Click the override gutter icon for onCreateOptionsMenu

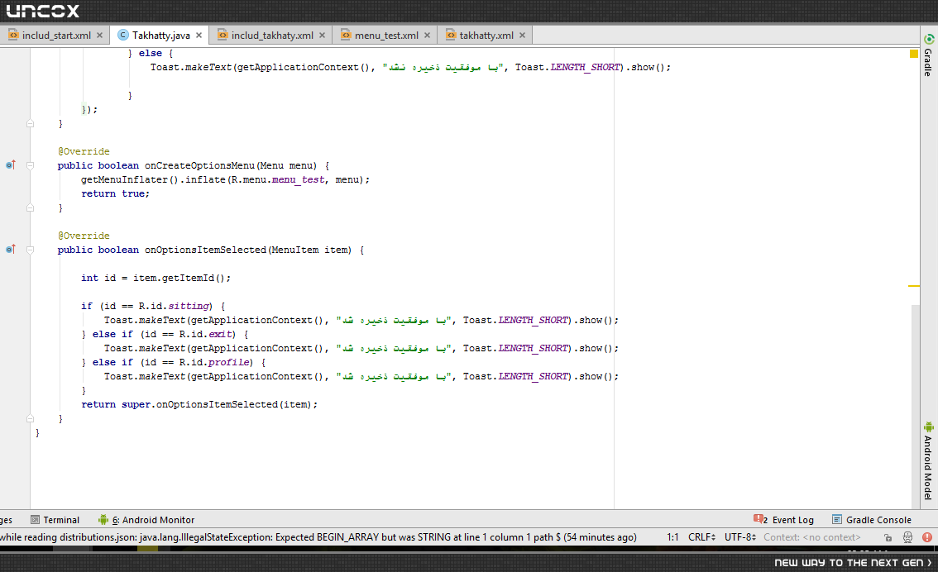click(x=11, y=165)
